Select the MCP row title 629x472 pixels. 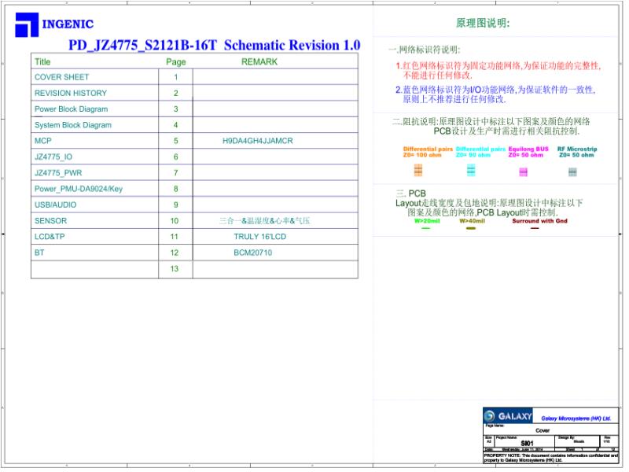(43, 141)
